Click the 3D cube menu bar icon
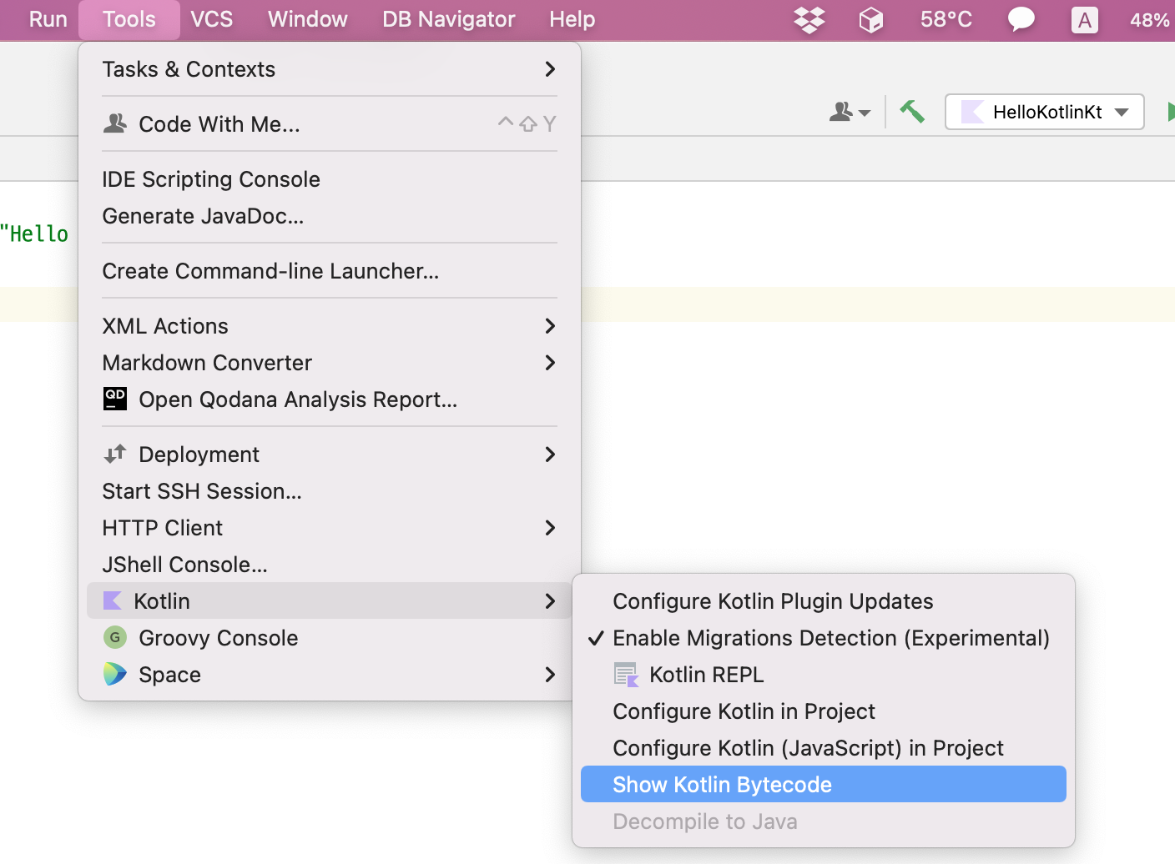This screenshot has width=1175, height=864. coord(871,20)
